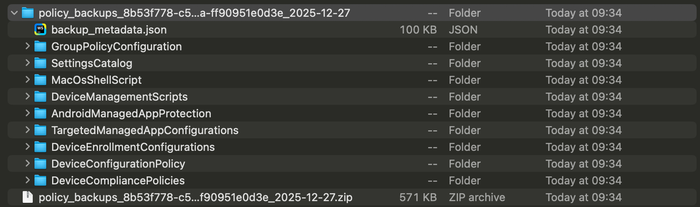The height and width of the screenshot is (207, 700).
Task: Click the SettingsCatalog folder icon
Action: (x=40, y=63)
